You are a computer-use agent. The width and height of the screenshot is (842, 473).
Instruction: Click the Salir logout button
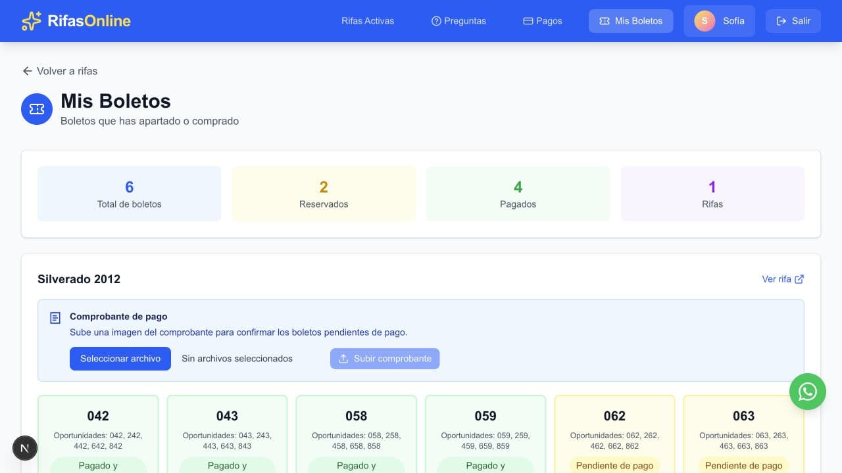point(793,21)
